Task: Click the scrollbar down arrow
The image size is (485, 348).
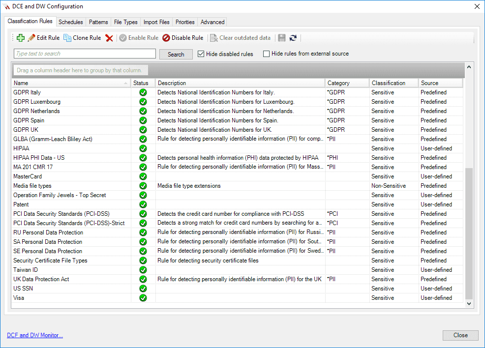Action: click(469, 304)
